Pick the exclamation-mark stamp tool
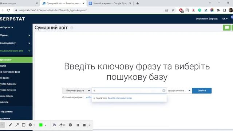 pos(30,125)
